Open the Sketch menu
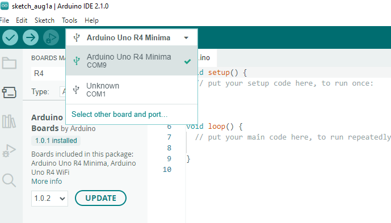Image resolution: width=391 pixels, height=223 pixels. [44, 20]
